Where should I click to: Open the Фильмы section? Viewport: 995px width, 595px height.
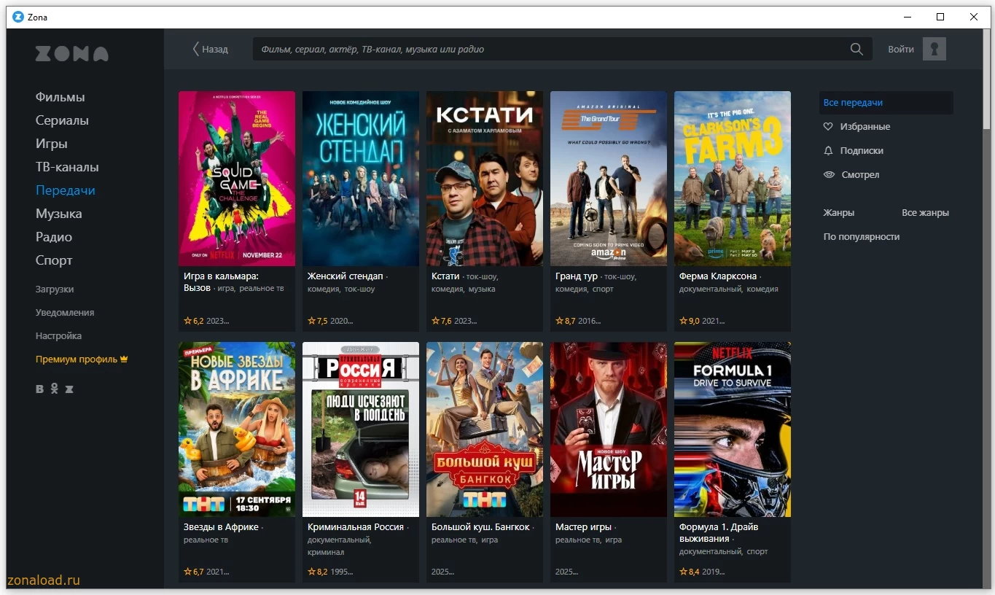[x=61, y=97]
